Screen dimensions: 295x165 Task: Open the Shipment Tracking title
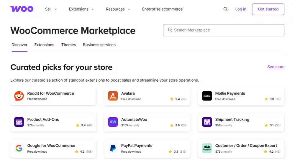pyautogui.click(x=232, y=119)
